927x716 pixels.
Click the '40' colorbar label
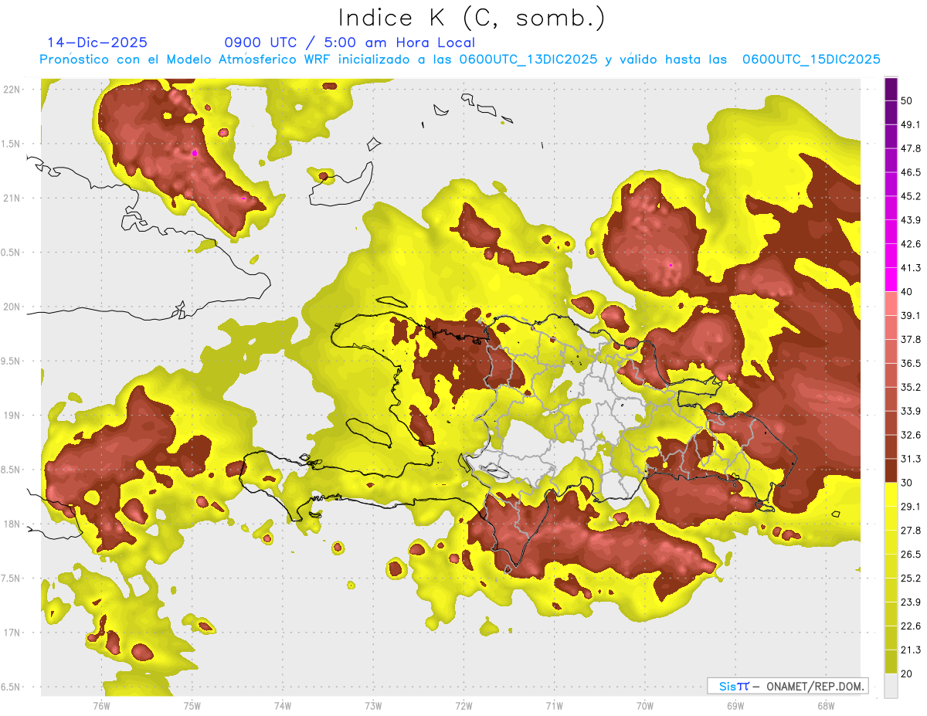pyautogui.click(x=907, y=292)
